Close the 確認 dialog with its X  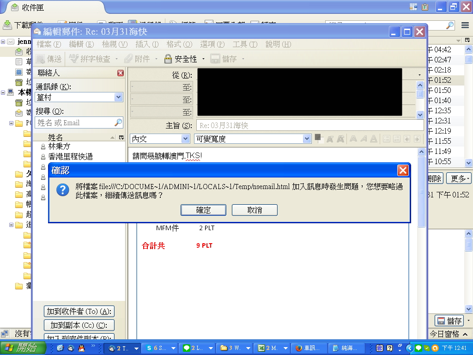point(403,171)
